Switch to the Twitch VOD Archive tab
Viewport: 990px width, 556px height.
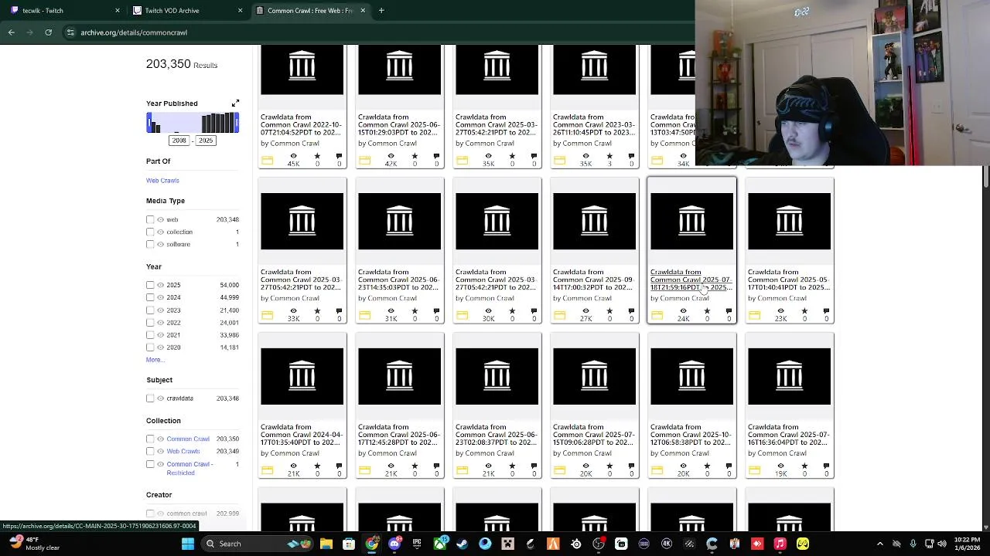pyautogui.click(x=186, y=10)
